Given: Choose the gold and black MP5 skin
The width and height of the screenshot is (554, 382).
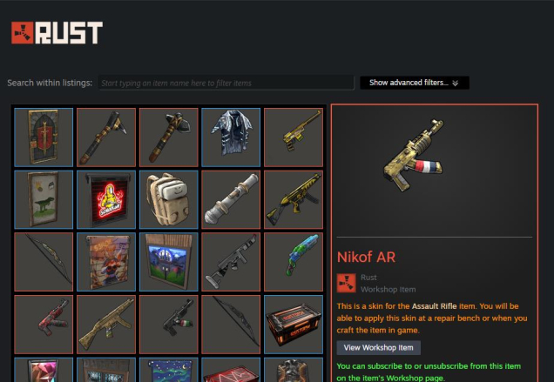Looking at the screenshot, I should [294, 199].
